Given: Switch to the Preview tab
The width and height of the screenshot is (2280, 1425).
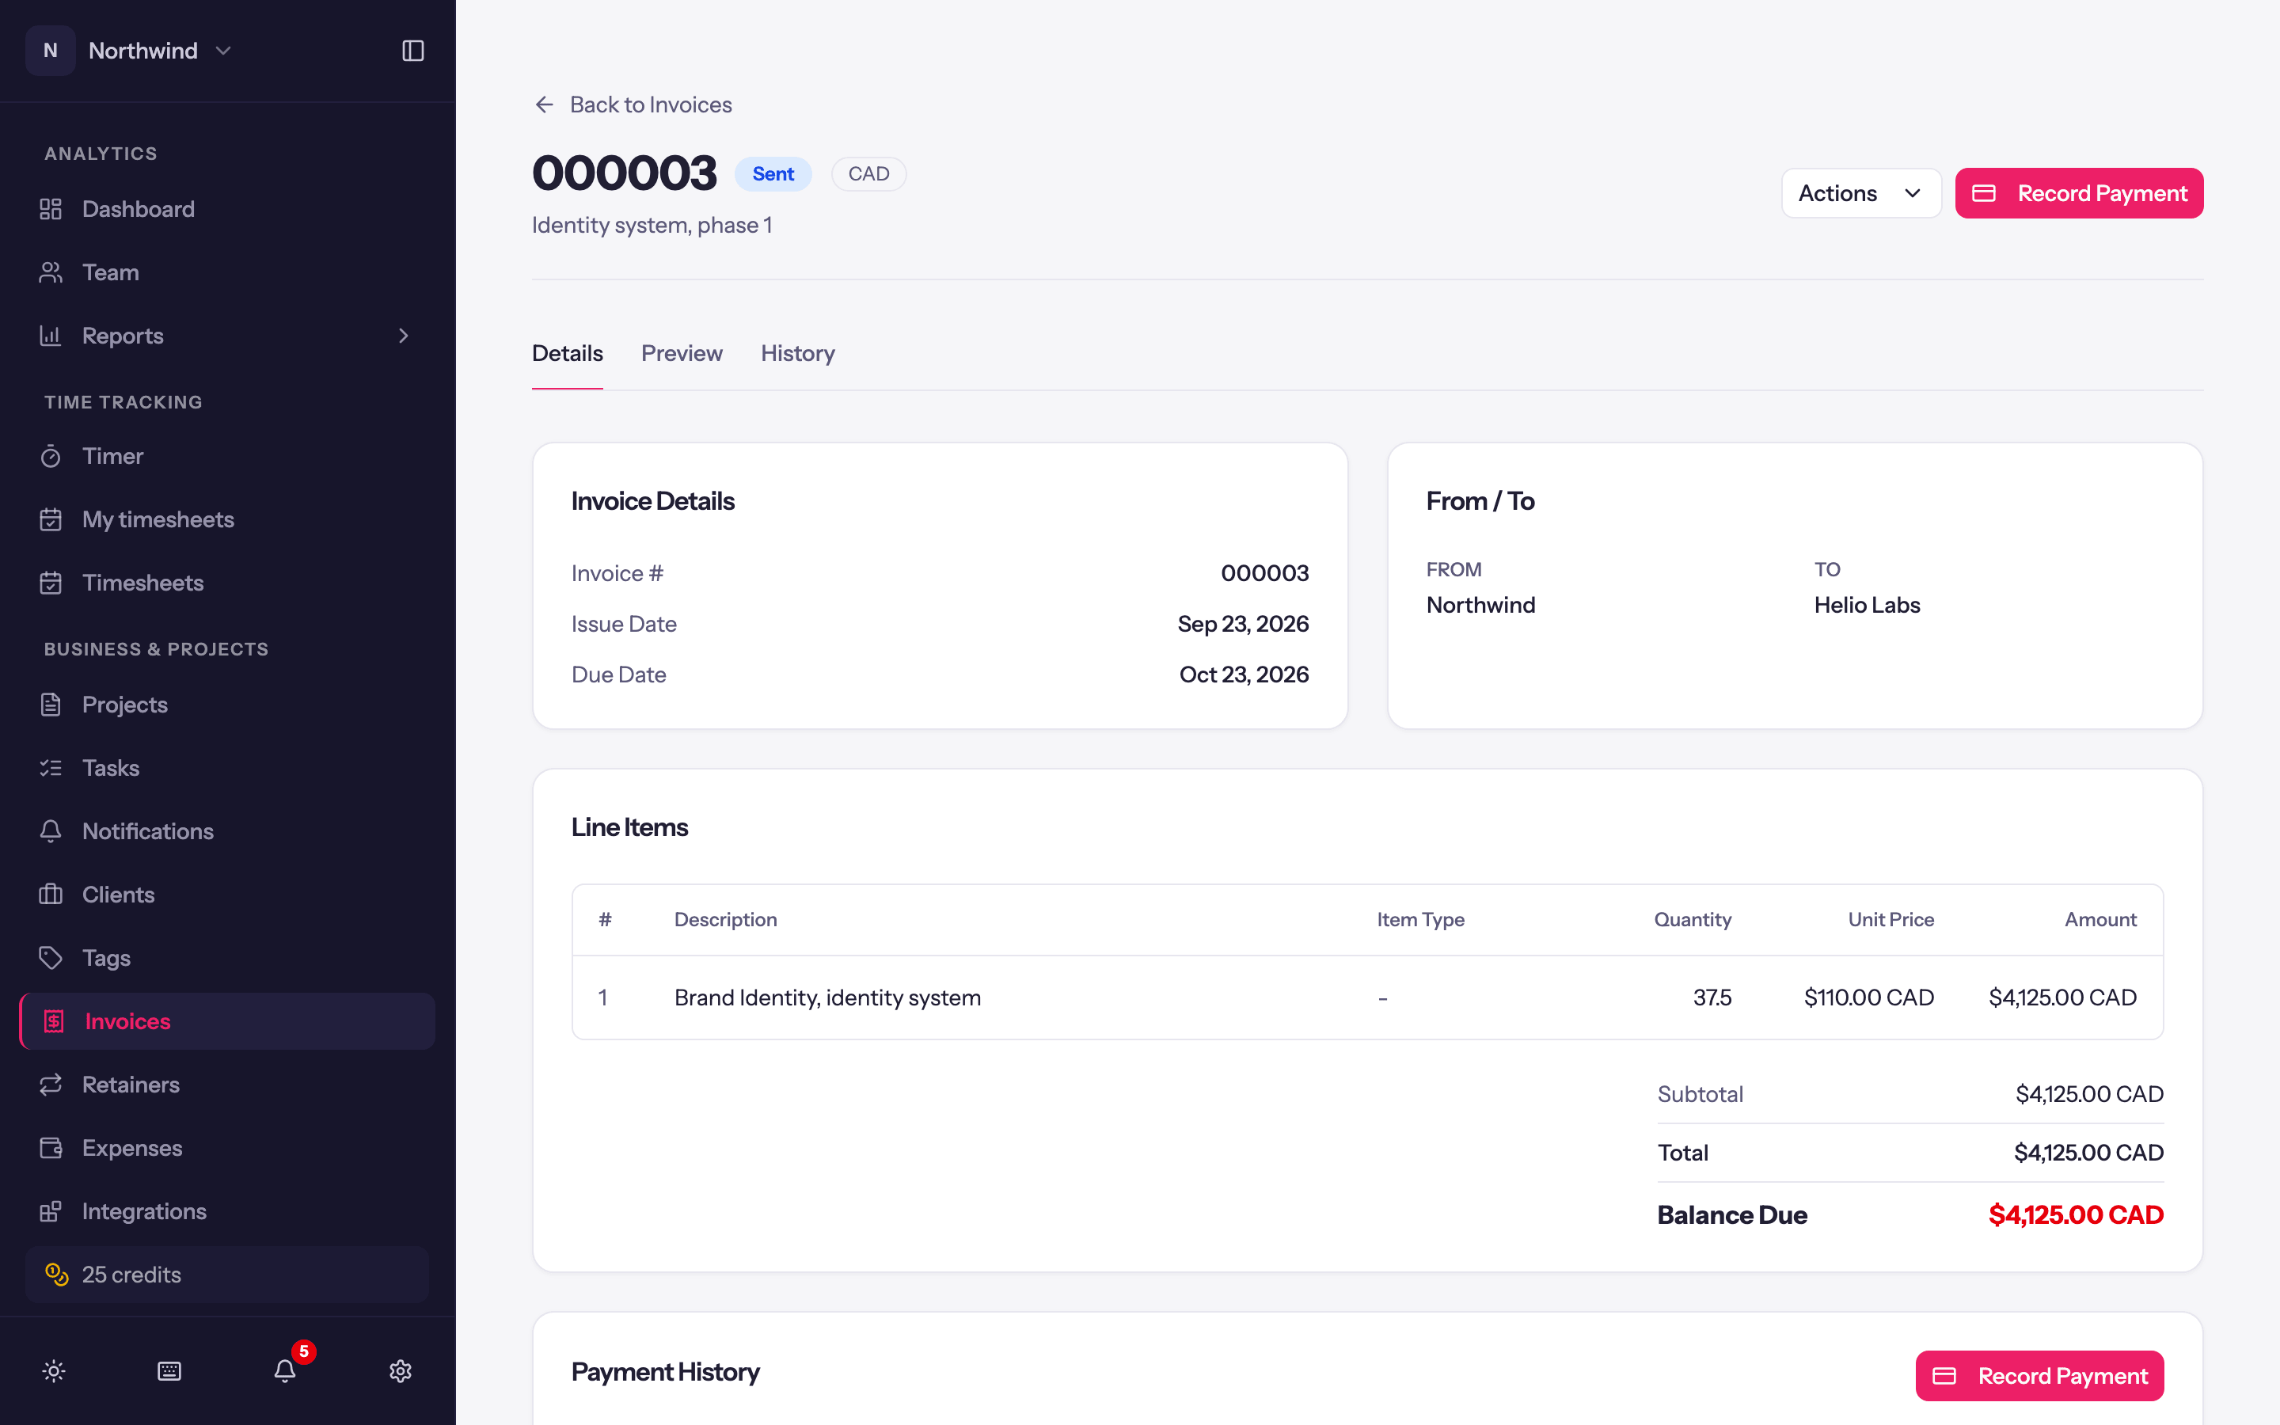Looking at the screenshot, I should point(682,353).
